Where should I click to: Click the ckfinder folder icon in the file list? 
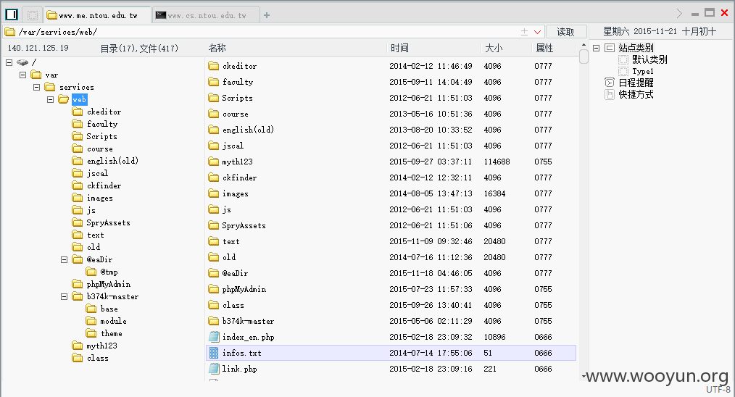pos(214,177)
